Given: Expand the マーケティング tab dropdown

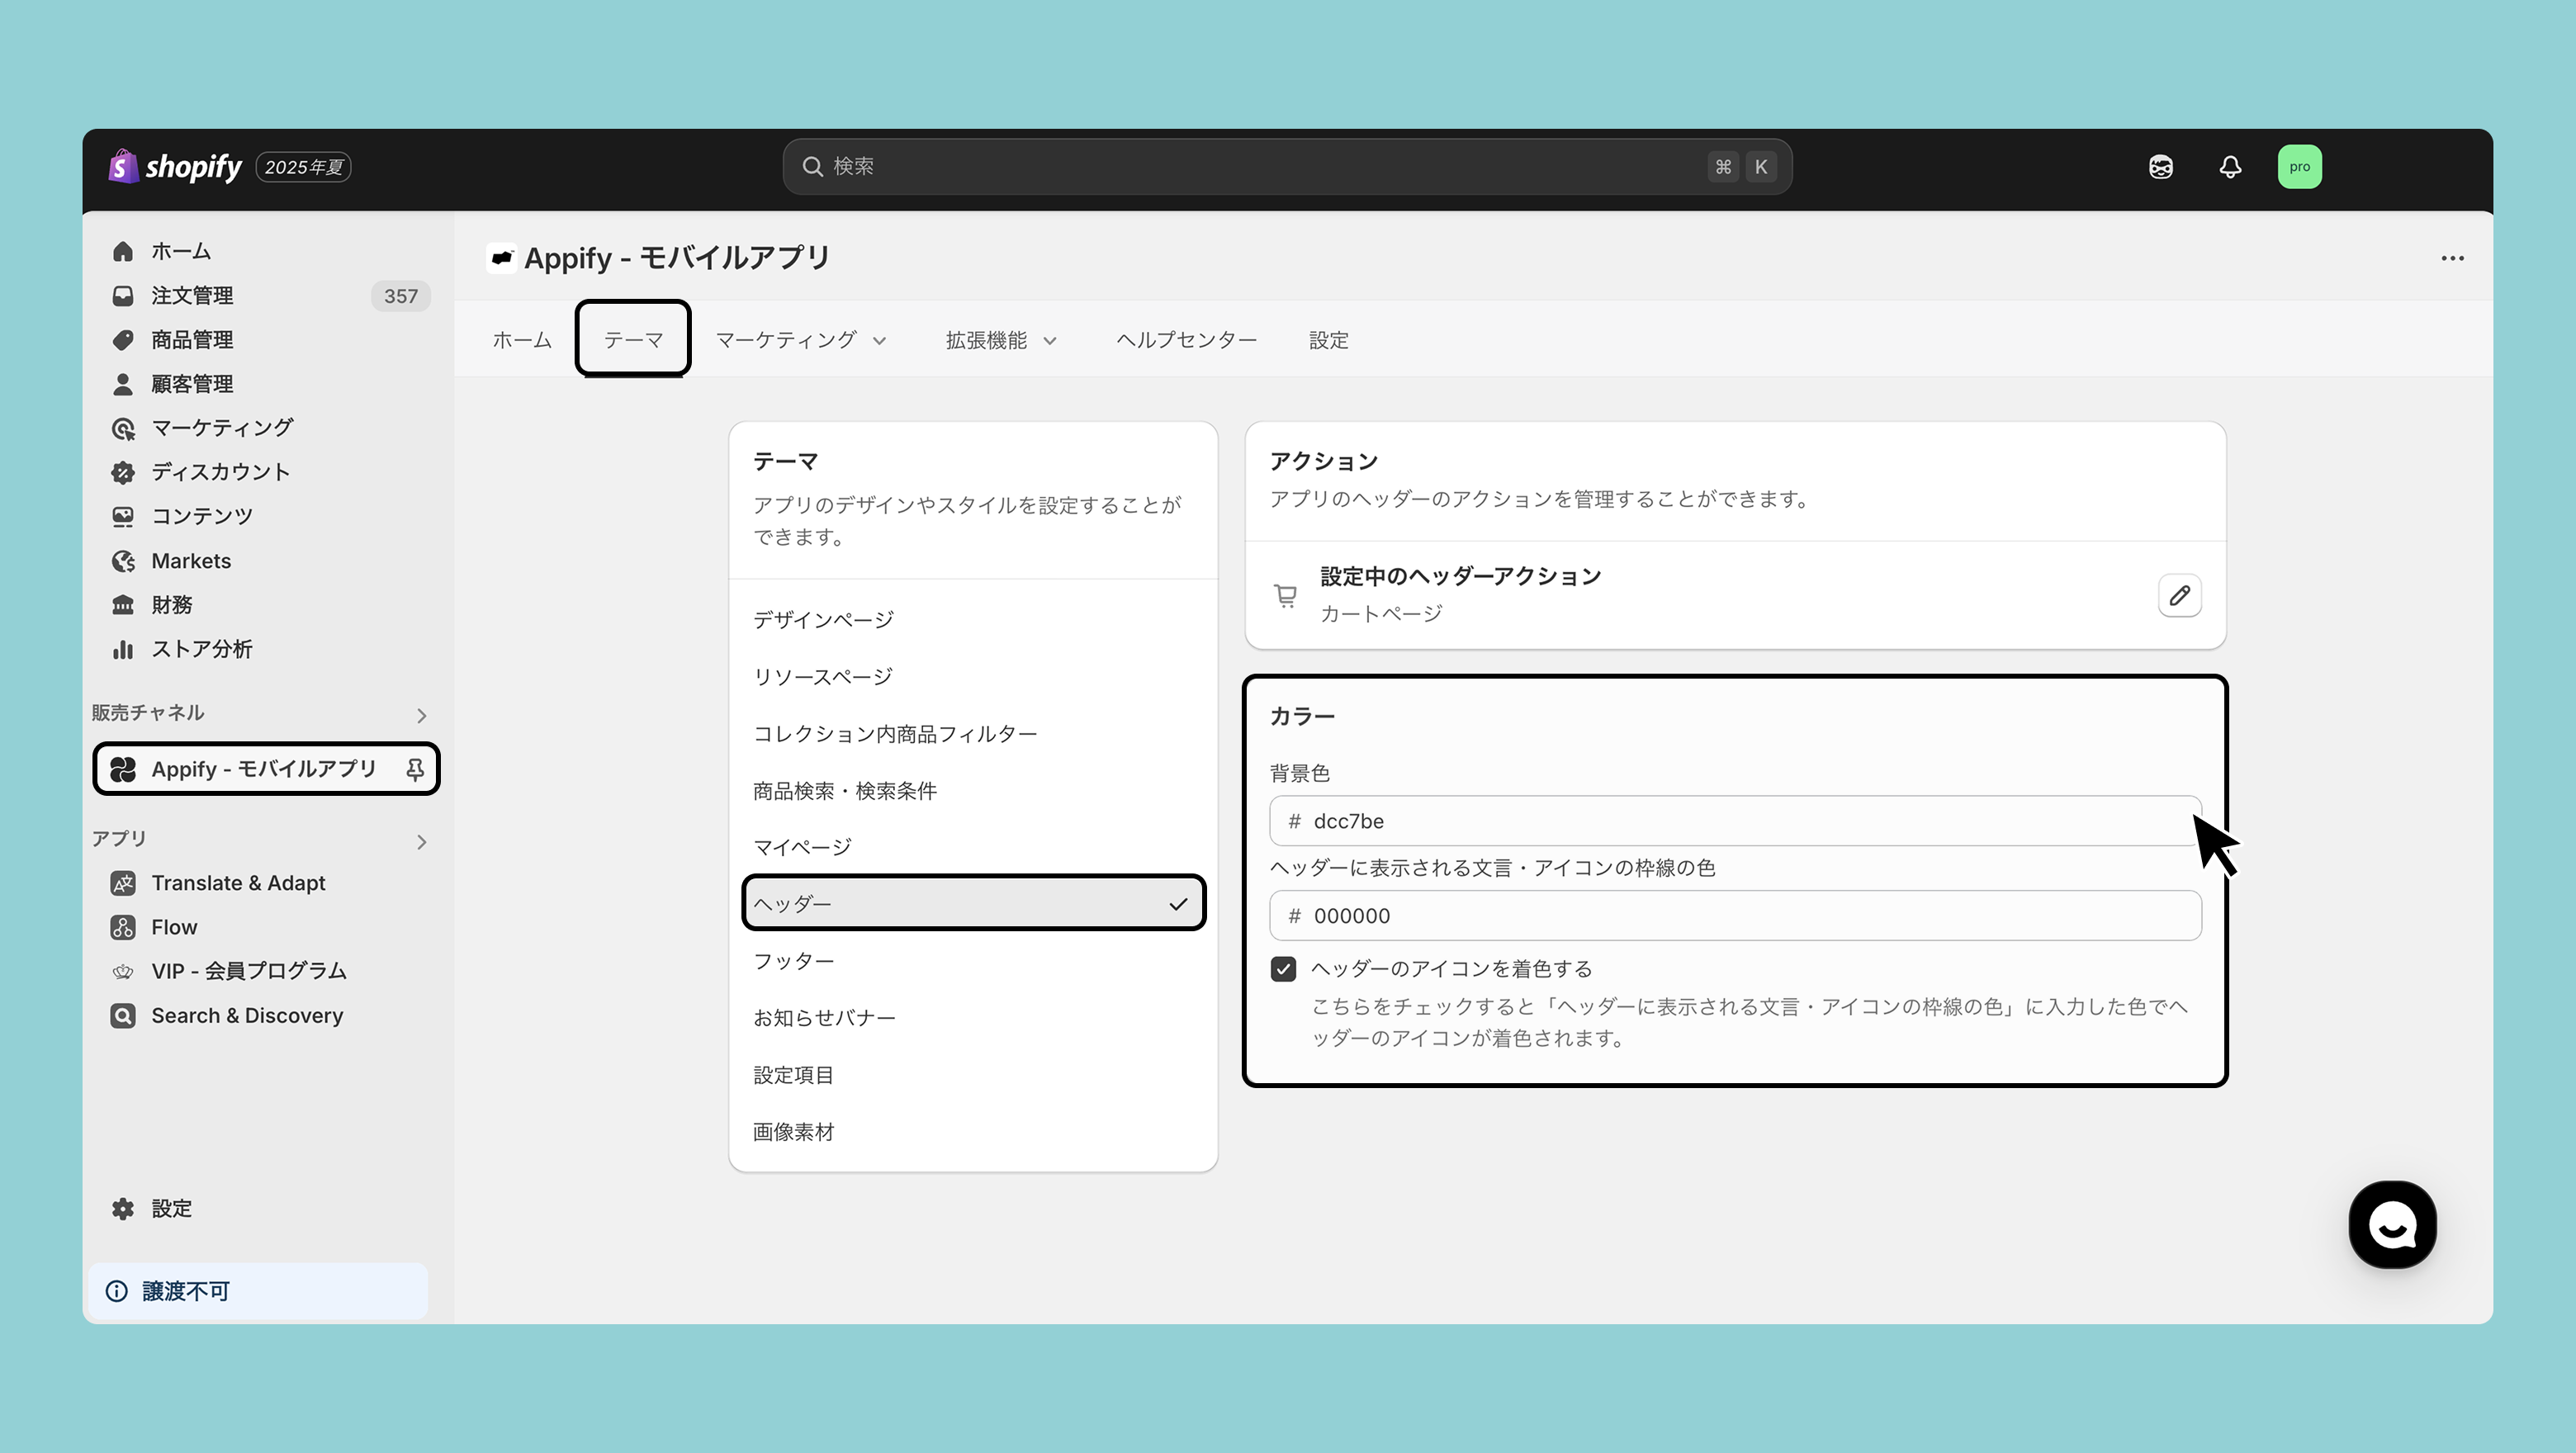Looking at the screenshot, I should pos(800,340).
